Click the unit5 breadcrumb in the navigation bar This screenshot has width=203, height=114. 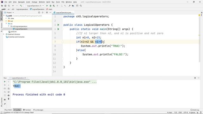click(x=3, y=9)
